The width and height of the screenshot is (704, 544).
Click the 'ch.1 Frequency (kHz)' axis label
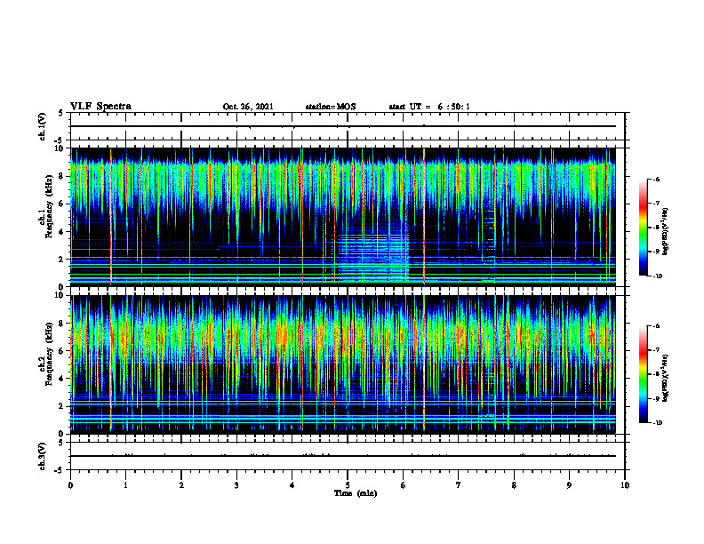point(45,207)
